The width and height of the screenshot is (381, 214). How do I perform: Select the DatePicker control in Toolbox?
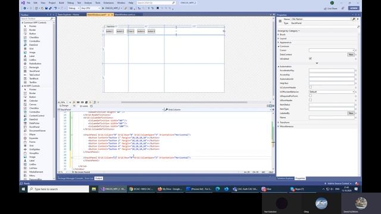coord(35,123)
